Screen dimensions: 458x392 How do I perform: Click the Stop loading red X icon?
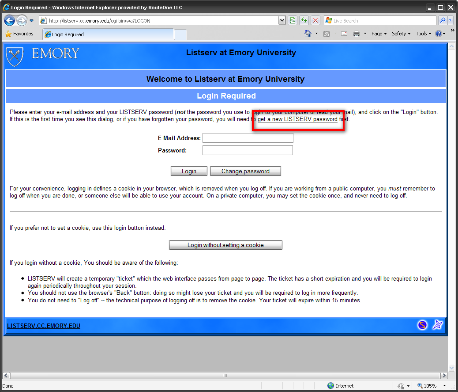coord(315,20)
